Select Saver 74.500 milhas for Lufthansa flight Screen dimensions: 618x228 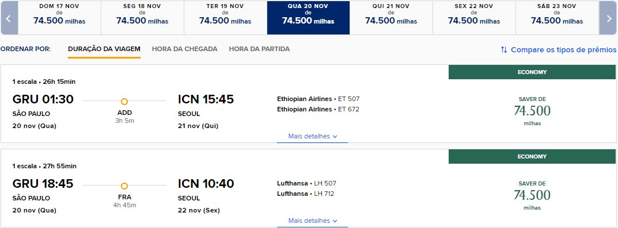532,195
